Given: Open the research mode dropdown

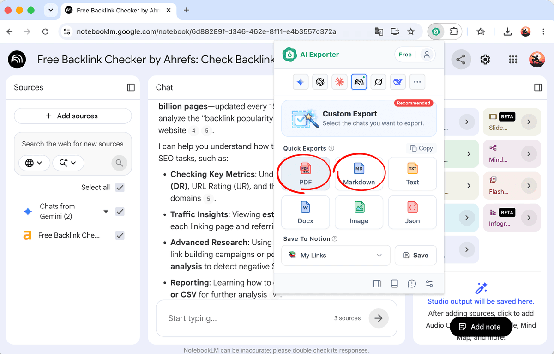Looking at the screenshot, I should [x=68, y=163].
